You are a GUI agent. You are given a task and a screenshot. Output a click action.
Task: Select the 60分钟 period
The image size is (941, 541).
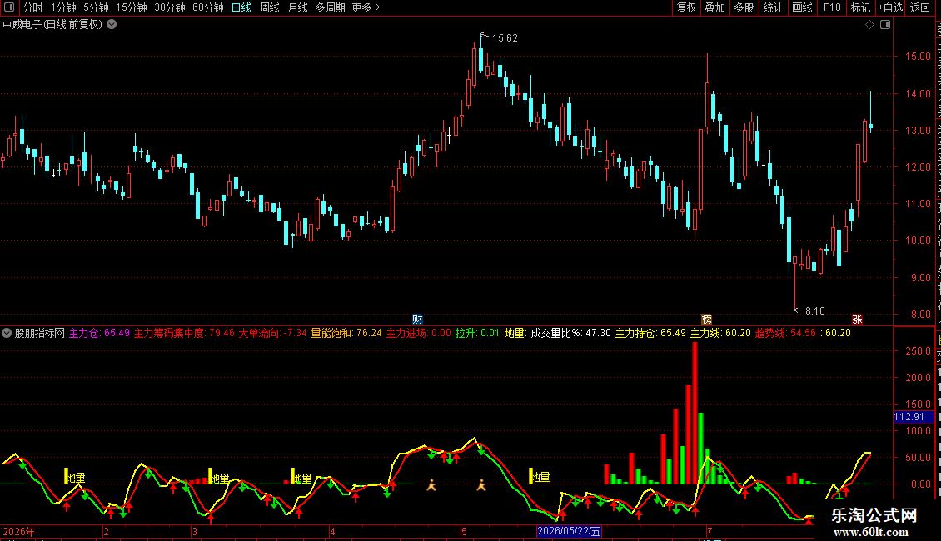[207, 7]
